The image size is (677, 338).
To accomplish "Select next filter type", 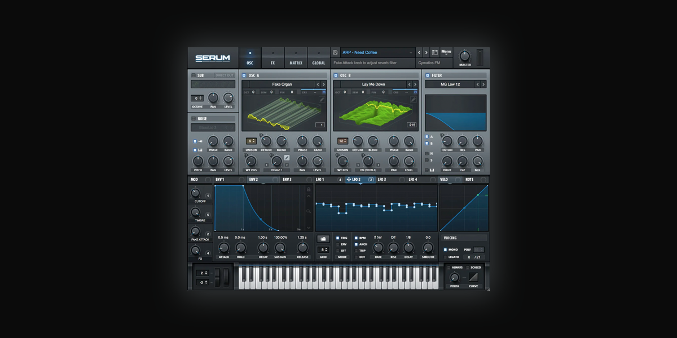I will coord(483,84).
